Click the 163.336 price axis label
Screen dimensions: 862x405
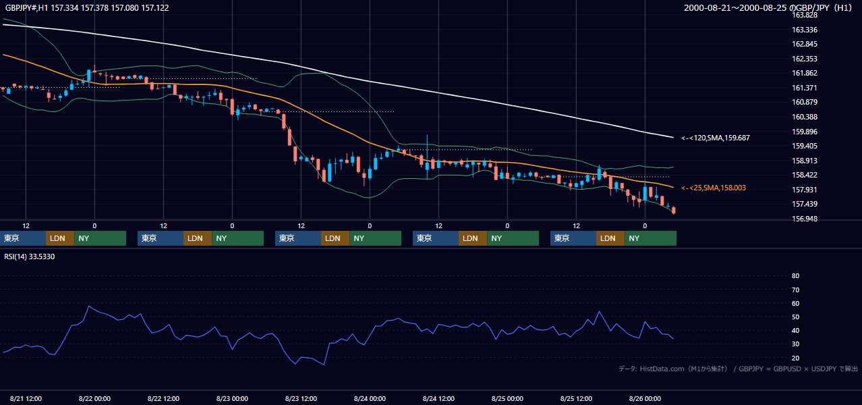805,30
